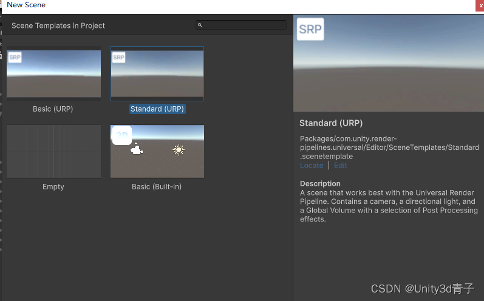The height and width of the screenshot is (301, 484).
Task: Click the camera icon in Basic (Built-in) thumbnail
Action: pos(137,149)
